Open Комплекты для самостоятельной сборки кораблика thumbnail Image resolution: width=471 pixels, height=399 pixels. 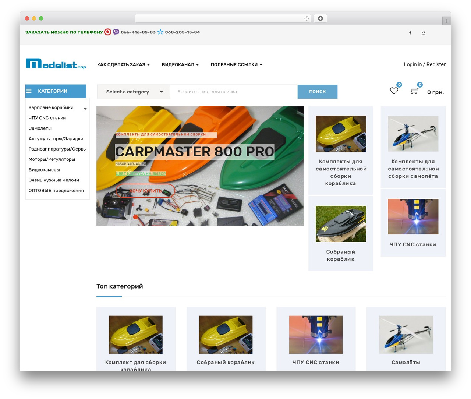(341, 134)
